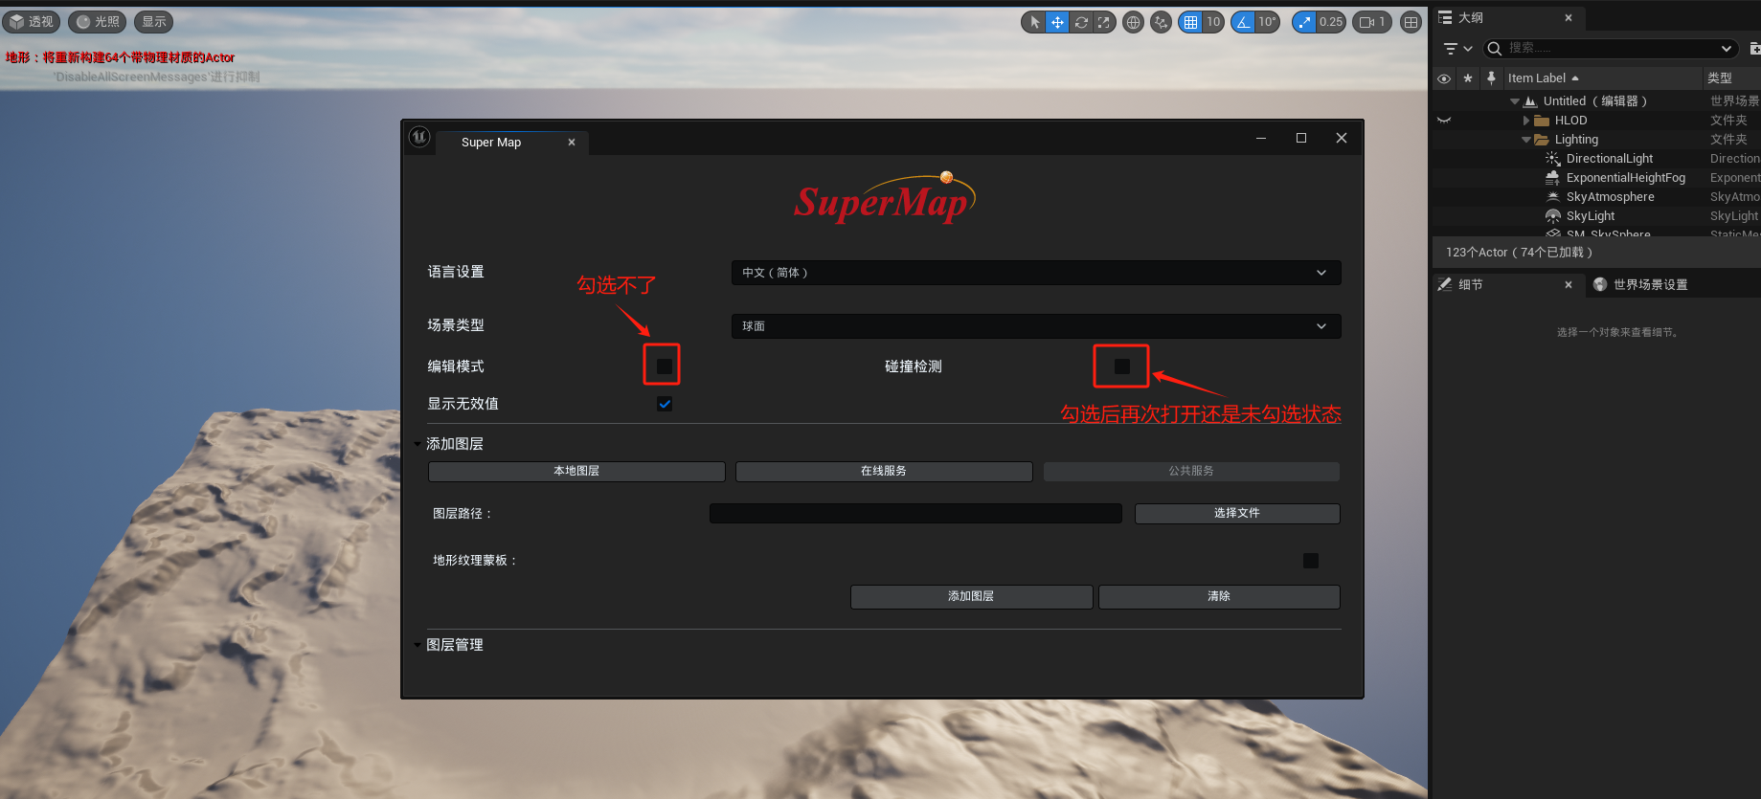Image resolution: width=1761 pixels, height=799 pixels.
Task: Switch to the 世界场景设置 world settings tab
Action: [x=1640, y=284]
